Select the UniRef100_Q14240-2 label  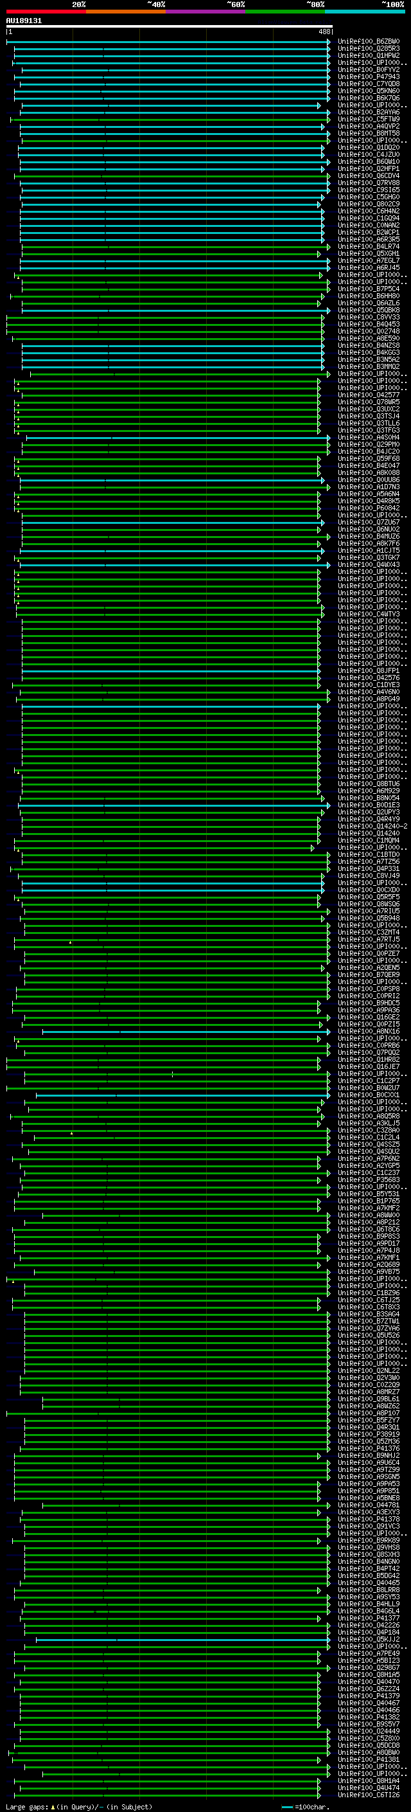[x=372, y=826]
